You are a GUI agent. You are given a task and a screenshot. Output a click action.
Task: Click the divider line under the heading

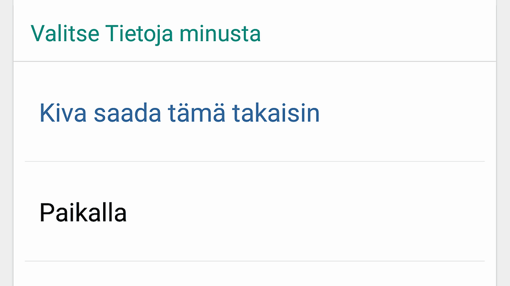254,62
